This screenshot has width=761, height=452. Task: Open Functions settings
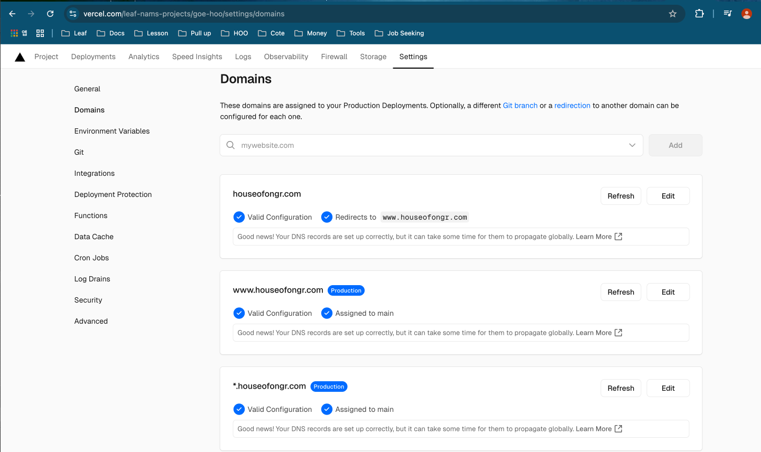[x=91, y=215]
